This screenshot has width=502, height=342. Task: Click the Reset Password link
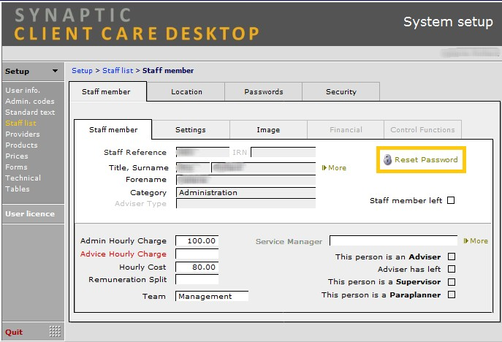point(426,159)
